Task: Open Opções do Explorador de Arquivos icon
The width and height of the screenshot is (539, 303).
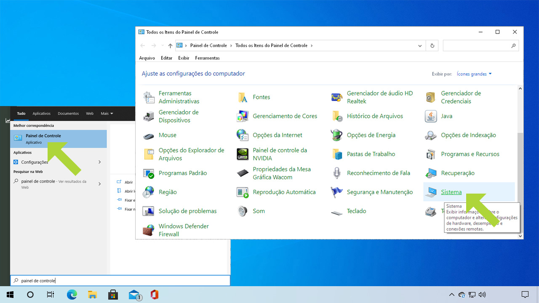Action: pos(149,154)
